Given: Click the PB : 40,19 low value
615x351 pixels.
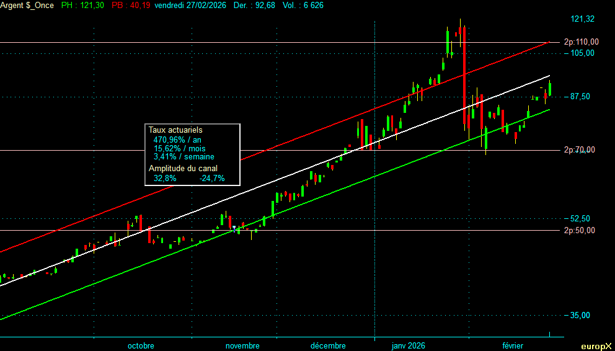Looking at the screenshot, I should tap(131, 5).
